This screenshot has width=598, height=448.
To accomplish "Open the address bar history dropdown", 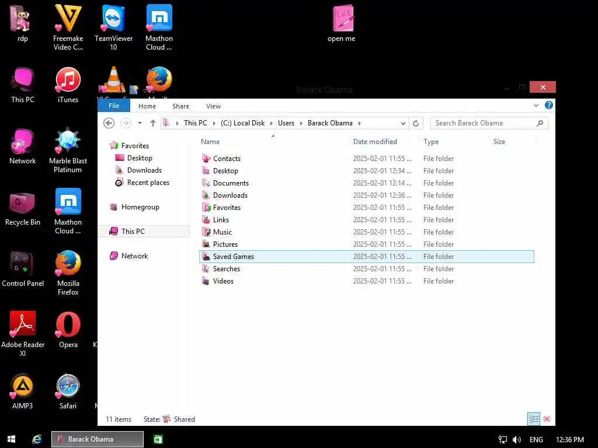I will pos(403,123).
